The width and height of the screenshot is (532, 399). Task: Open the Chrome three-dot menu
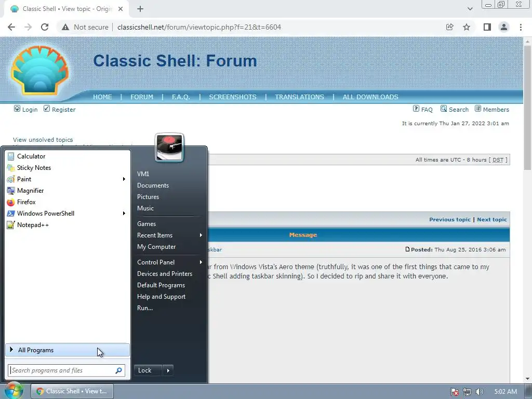point(521,27)
